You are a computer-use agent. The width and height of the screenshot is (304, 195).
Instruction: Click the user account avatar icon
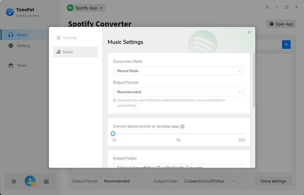[x=30, y=181]
